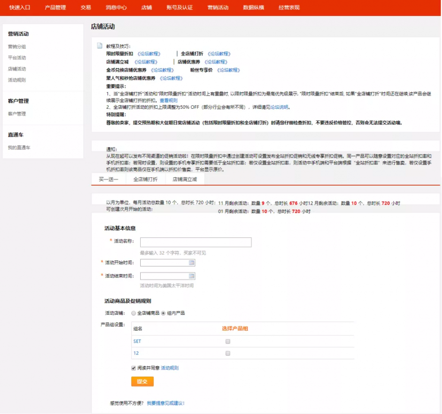Screen dimensions: 442x414
Task: Open calendar icon for activity end time
Action: (192, 276)
